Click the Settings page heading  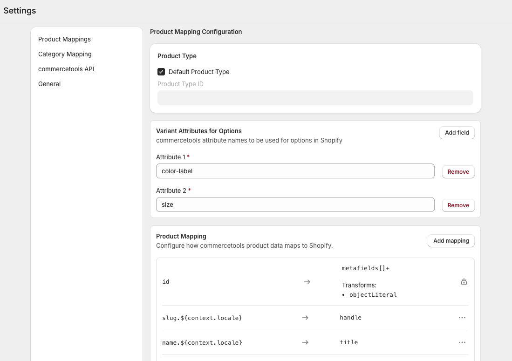coord(20,10)
